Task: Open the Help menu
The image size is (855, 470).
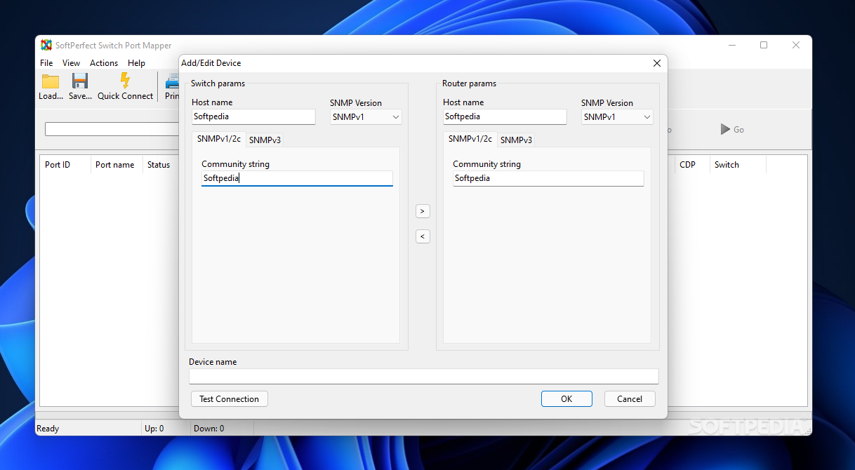Action: pos(136,63)
